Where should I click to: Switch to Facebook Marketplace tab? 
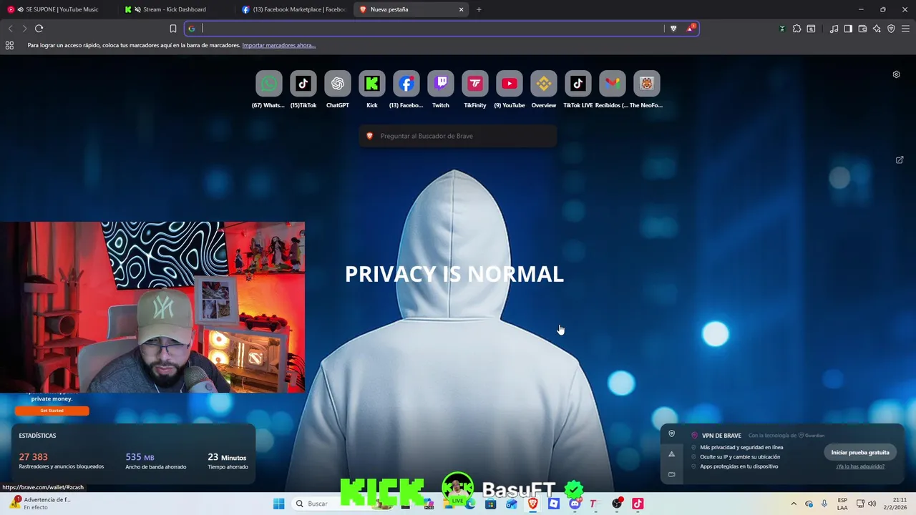293,9
